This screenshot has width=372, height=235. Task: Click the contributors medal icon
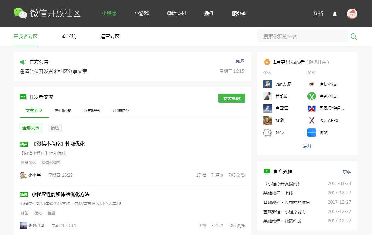click(x=267, y=62)
